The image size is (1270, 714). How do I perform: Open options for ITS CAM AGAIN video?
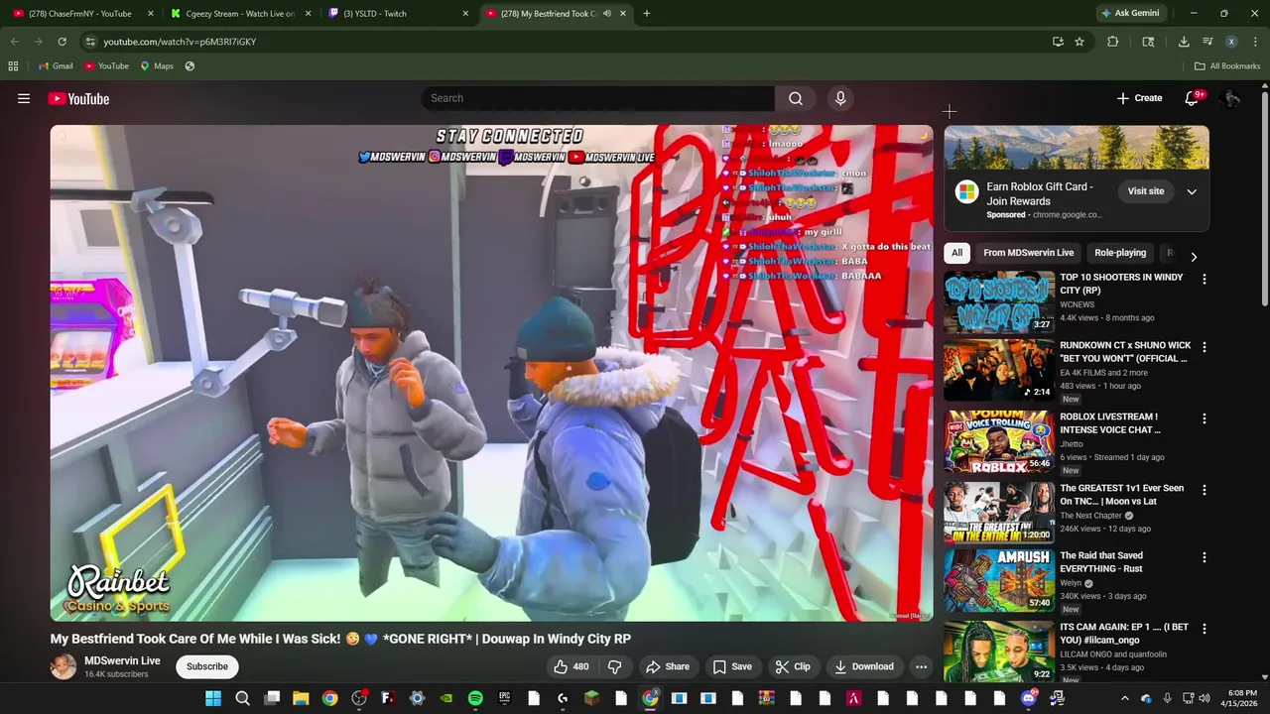click(1204, 629)
